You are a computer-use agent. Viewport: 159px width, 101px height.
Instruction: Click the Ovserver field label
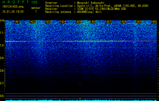(x=51, y=3)
